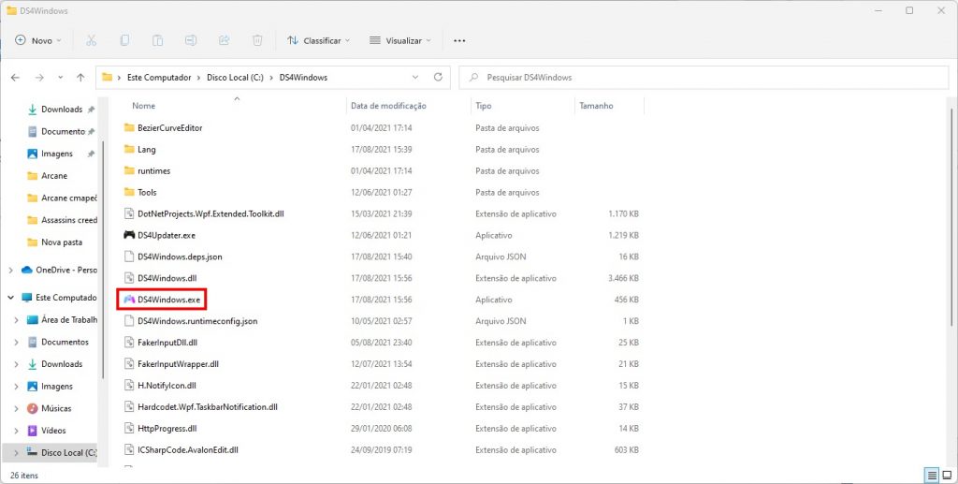The image size is (958, 484).
Task: Click Este Computador in the address breadcrumb
Action: point(159,78)
